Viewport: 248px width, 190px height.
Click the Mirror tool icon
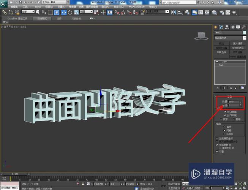[x=174, y=12]
